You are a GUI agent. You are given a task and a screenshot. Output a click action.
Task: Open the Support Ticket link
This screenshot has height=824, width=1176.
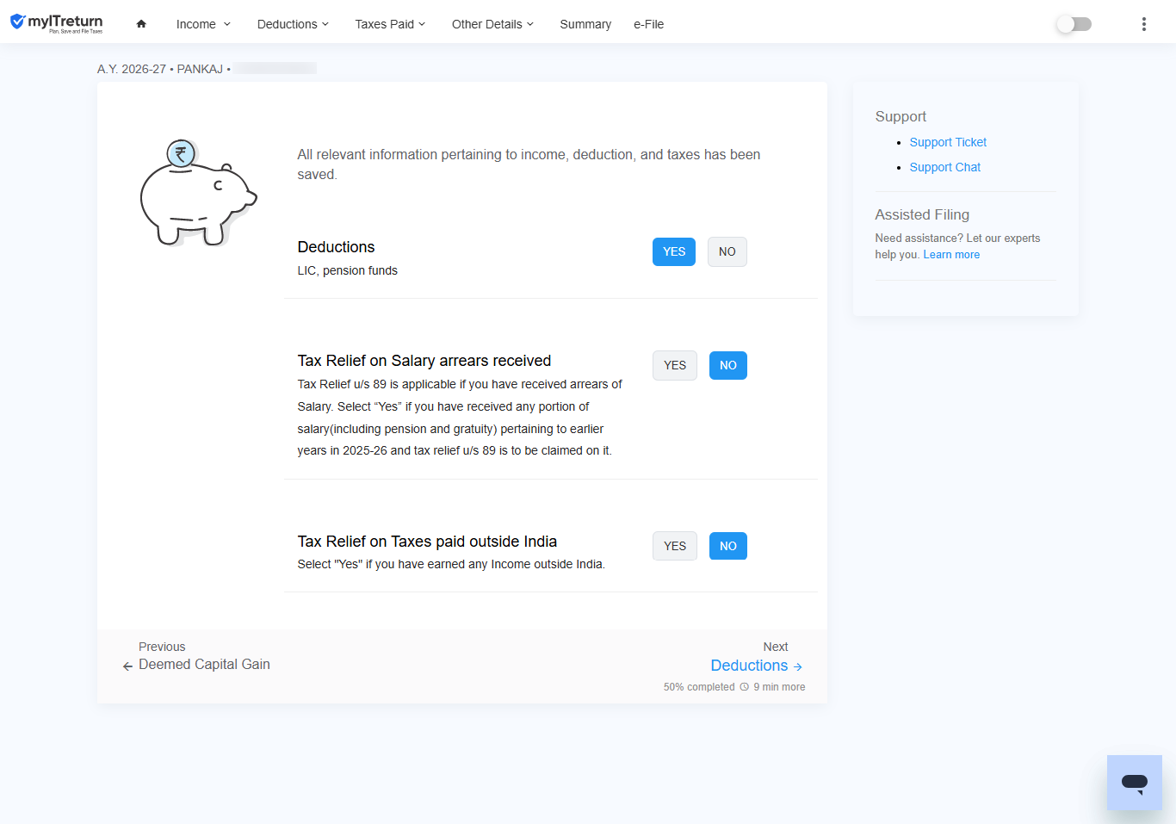948,142
